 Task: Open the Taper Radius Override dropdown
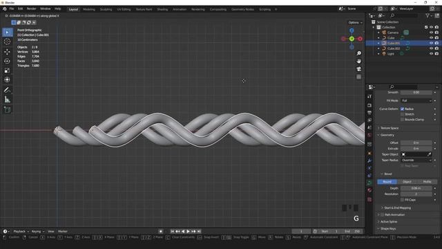[x=416, y=160]
